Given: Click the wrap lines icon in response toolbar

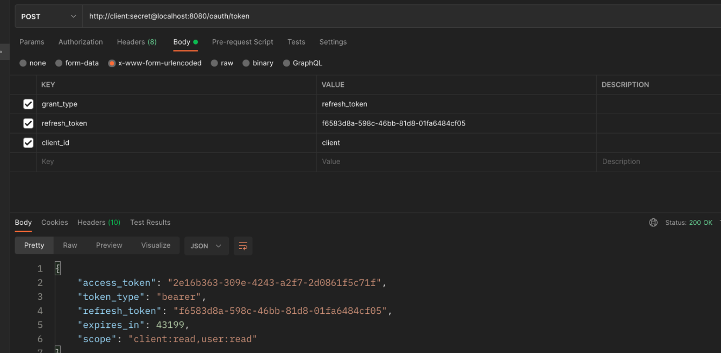Looking at the screenshot, I should pyautogui.click(x=243, y=246).
